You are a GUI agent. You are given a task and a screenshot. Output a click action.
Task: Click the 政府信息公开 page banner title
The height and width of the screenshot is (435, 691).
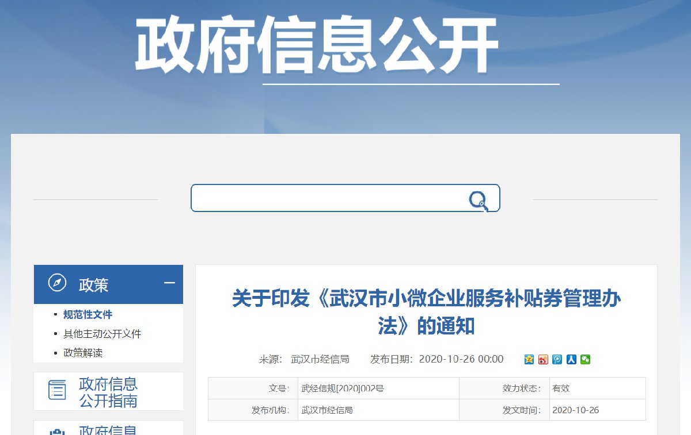(x=317, y=46)
